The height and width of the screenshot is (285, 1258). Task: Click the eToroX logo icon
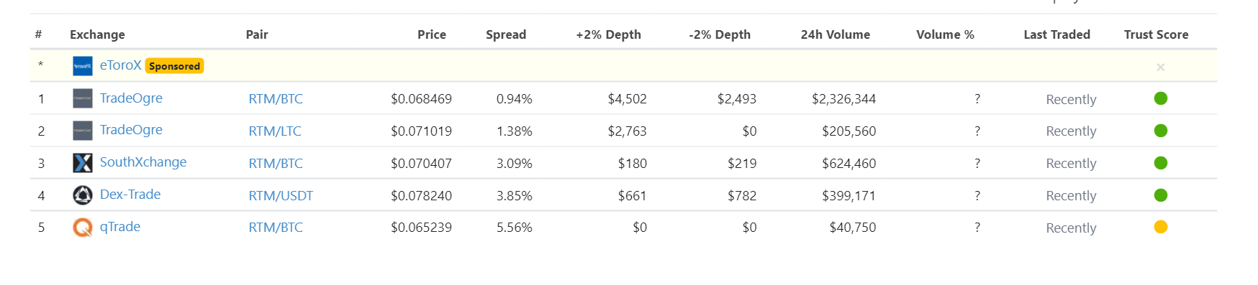click(83, 66)
